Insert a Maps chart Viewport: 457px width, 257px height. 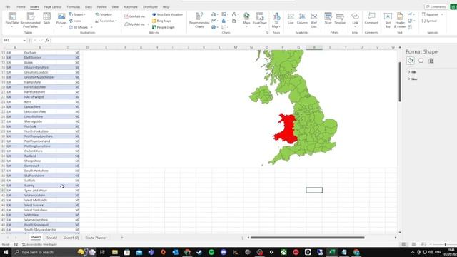click(246, 20)
